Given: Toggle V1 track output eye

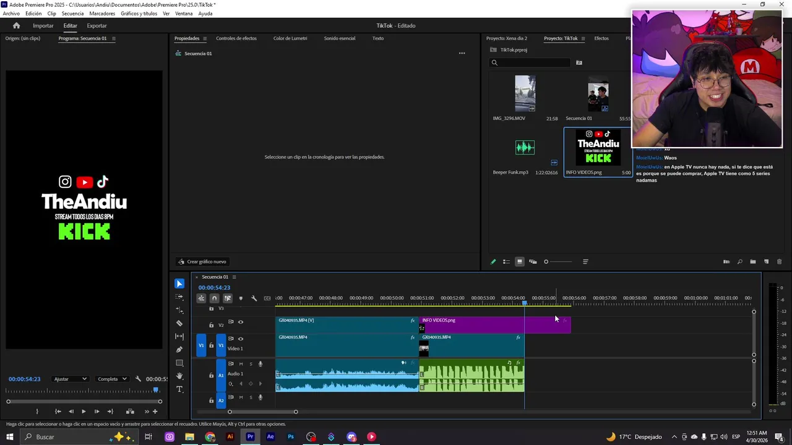Looking at the screenshot, I should coord(241,339).
